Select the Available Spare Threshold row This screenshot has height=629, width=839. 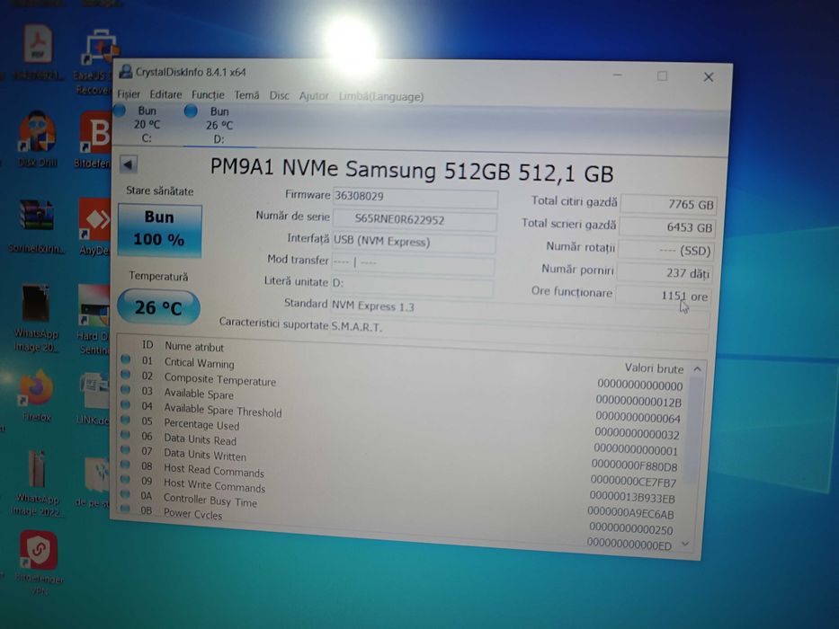pos(401,421)
